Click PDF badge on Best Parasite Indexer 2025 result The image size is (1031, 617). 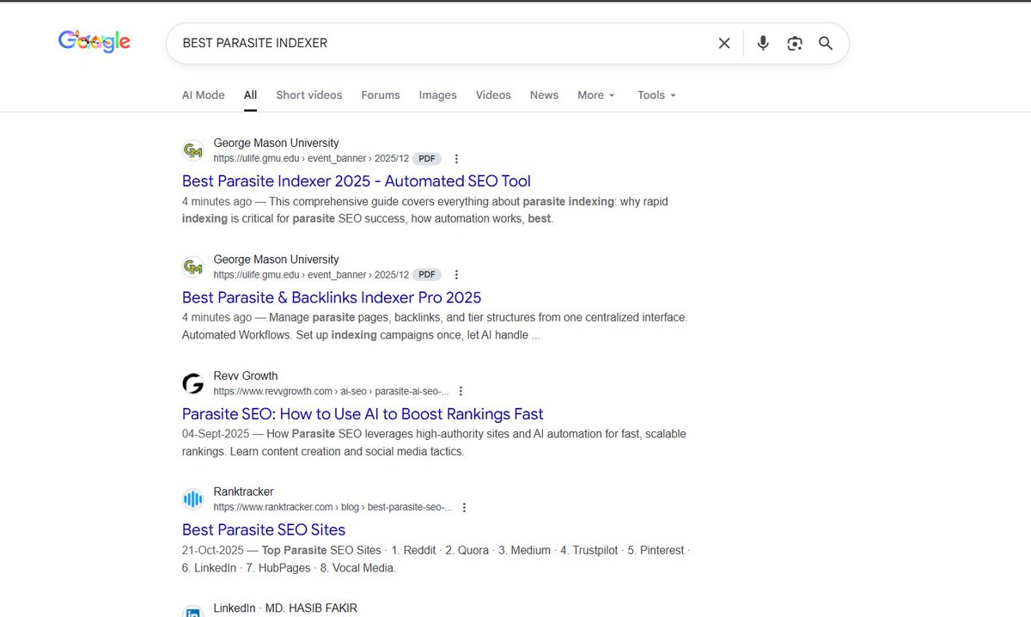pos(426,158)
